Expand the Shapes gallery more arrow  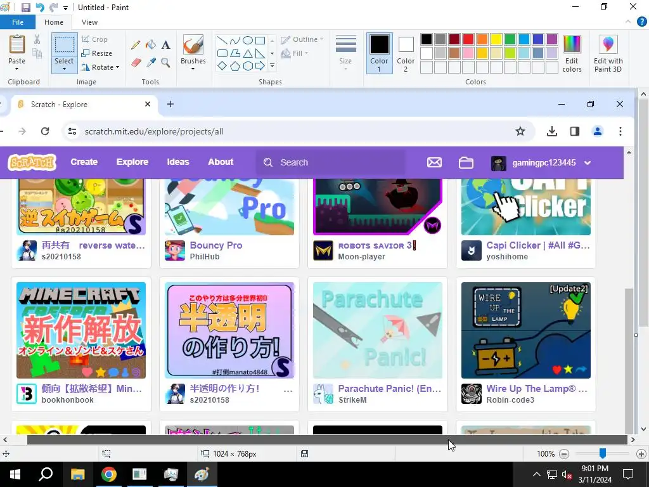272,66
